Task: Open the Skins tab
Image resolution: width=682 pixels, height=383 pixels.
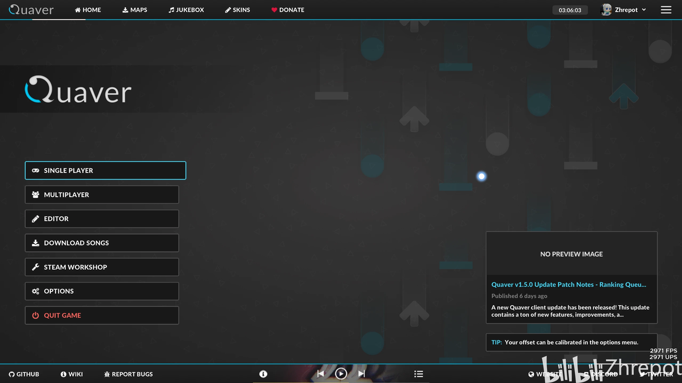Action: tap(237, 10)
